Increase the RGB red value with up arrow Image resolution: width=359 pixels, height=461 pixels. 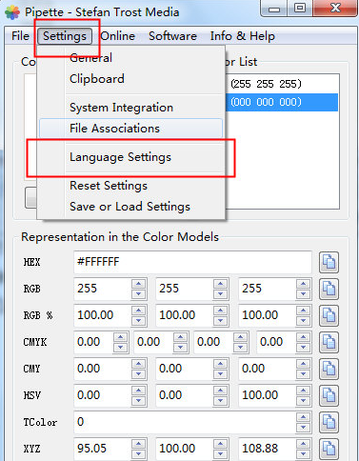tap(139, 284)
